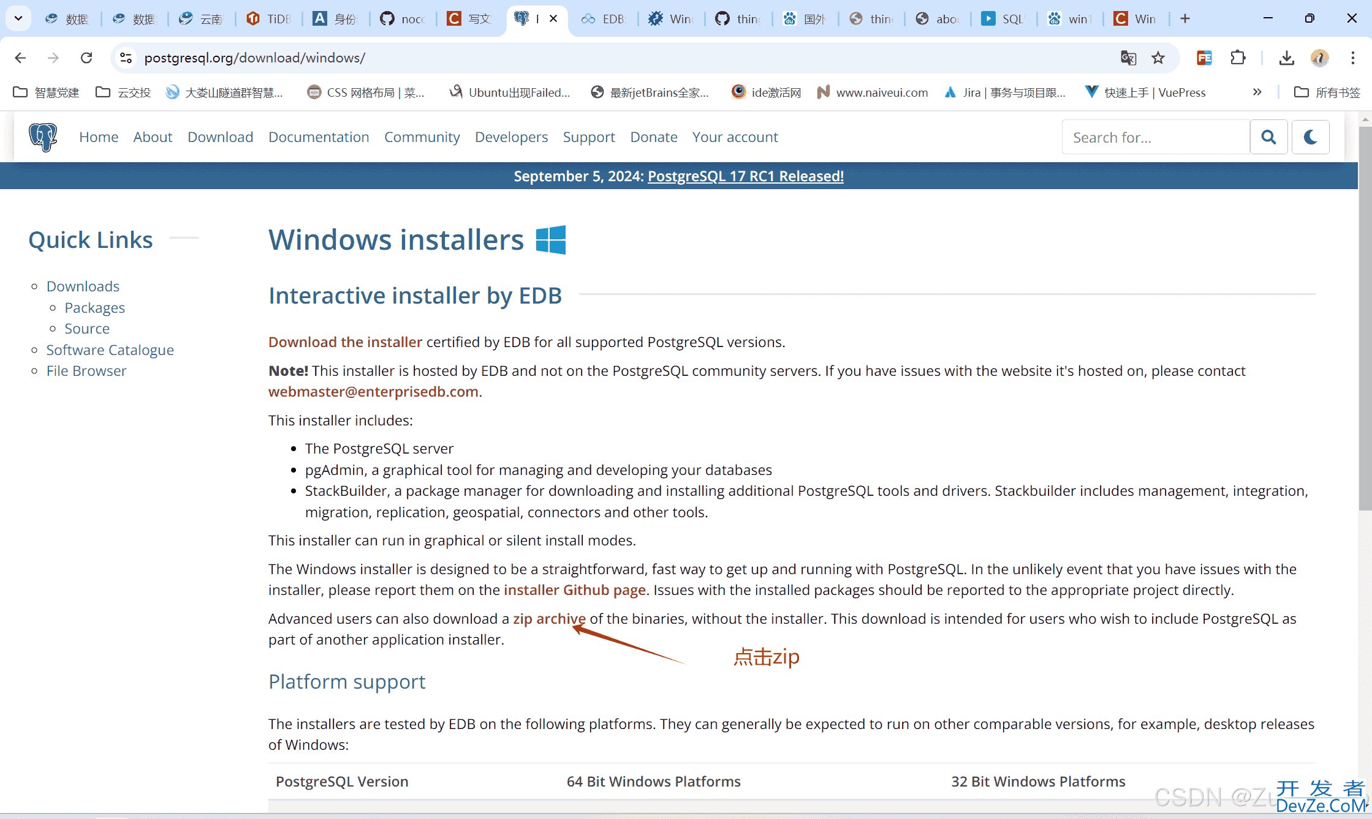The image size is (1372, 819).
Task: Open 最新jetBrains全家 bookmark
Action: click(650, 92)
